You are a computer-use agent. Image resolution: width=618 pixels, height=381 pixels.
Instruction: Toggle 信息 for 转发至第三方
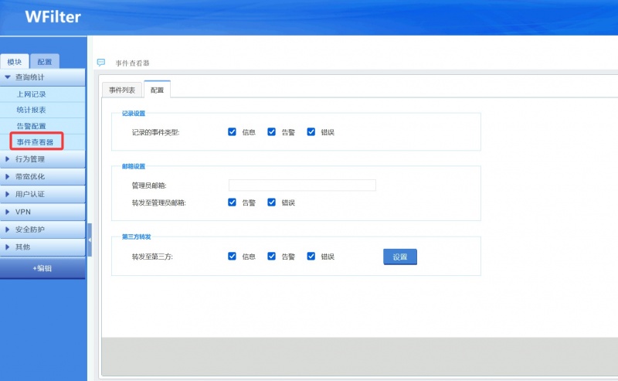(x=233, y=257)
